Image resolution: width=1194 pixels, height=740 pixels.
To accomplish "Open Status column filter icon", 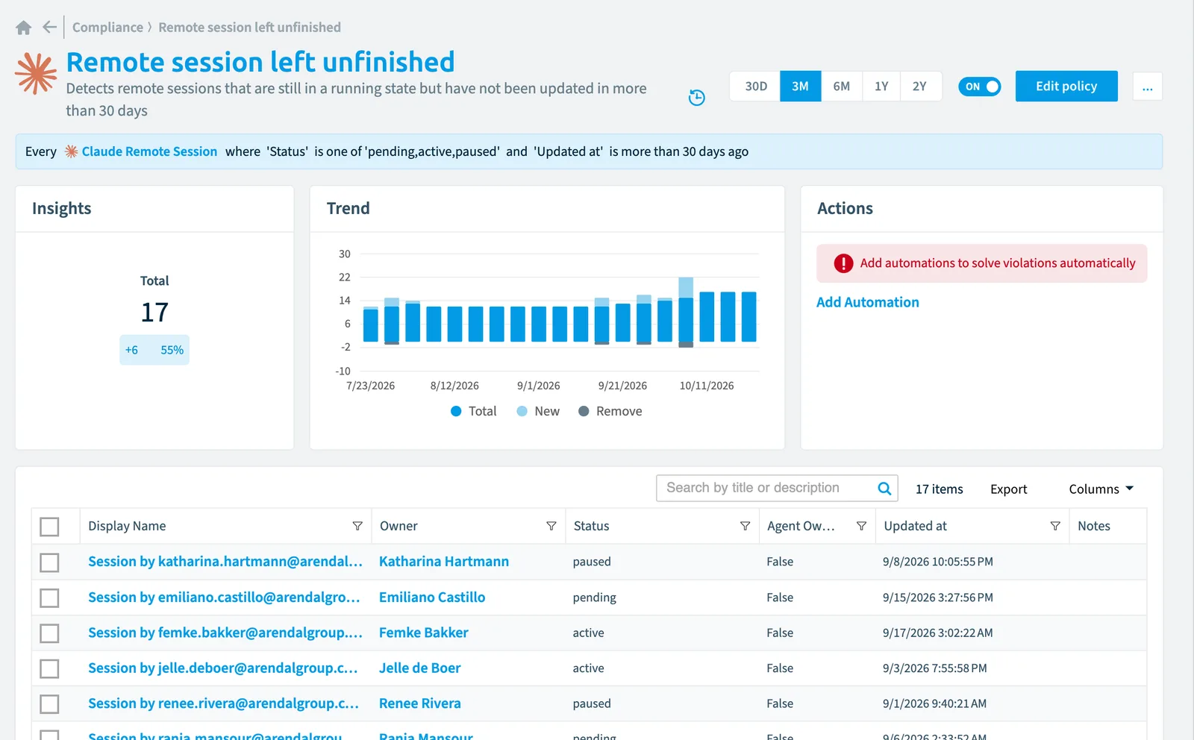I will [745, 526].
